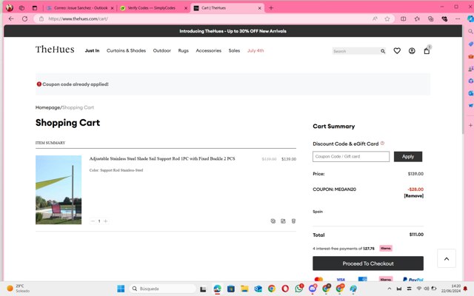Open the Copilot sidebar icon

pyautogui.click(x=470, y=18)
